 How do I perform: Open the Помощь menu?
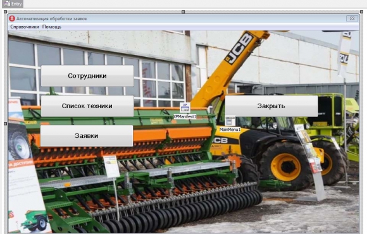52,27
